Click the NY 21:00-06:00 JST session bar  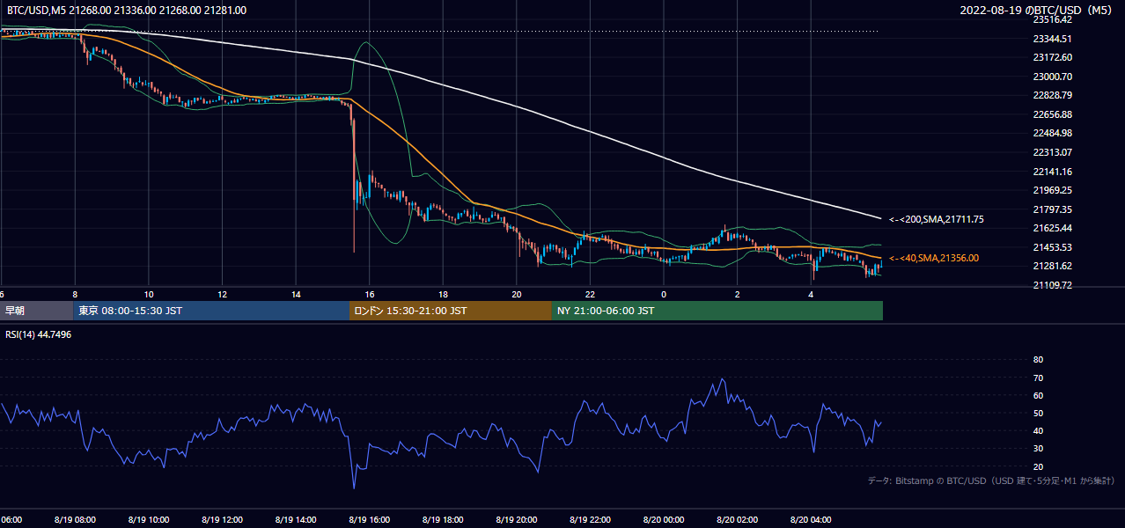coord(717,311)
